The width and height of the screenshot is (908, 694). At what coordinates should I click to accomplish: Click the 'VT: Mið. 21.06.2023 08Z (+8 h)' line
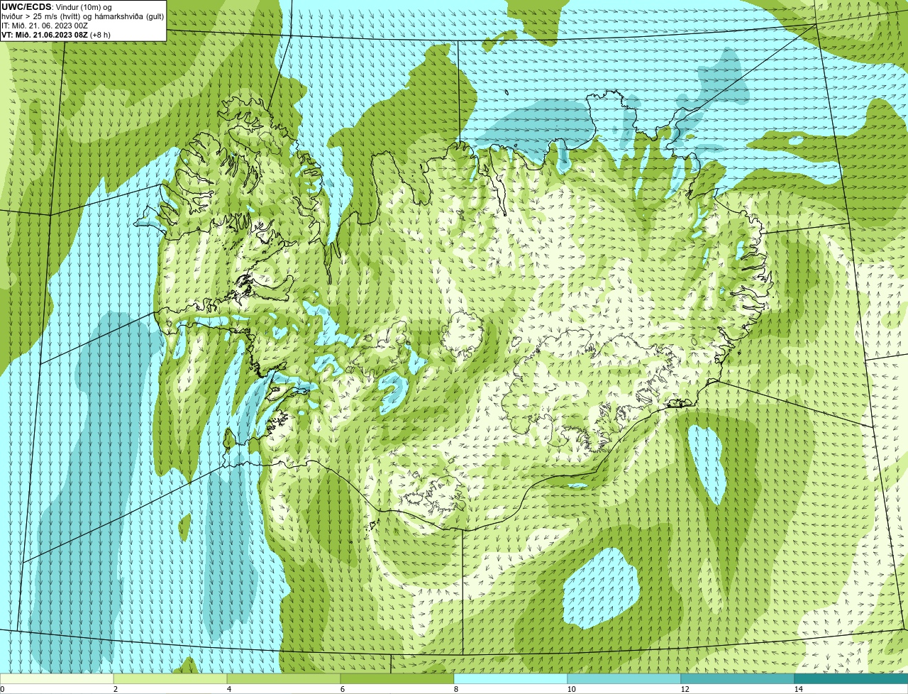[x=56, y=34]
